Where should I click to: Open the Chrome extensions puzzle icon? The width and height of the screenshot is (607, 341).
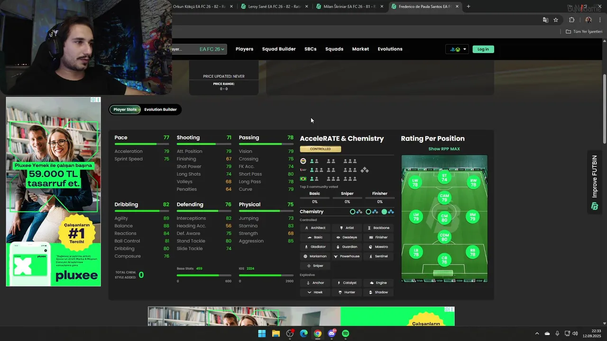571,20
